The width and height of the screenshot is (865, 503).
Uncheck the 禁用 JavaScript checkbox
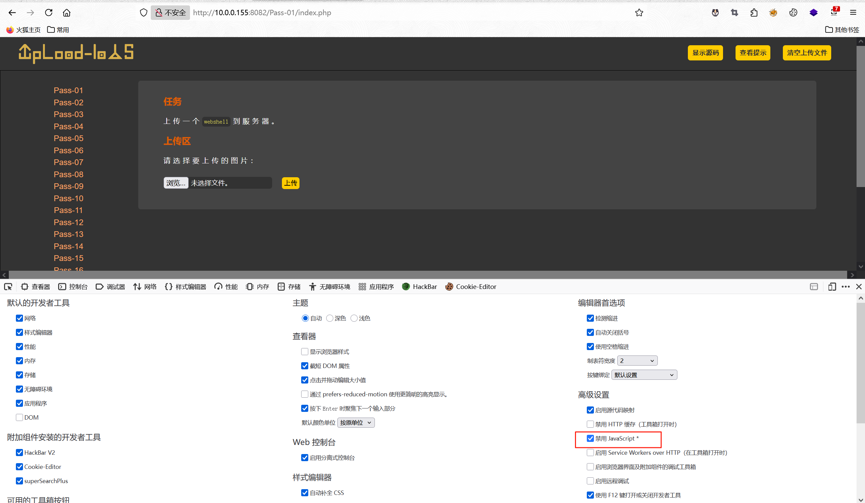[590, 439]
